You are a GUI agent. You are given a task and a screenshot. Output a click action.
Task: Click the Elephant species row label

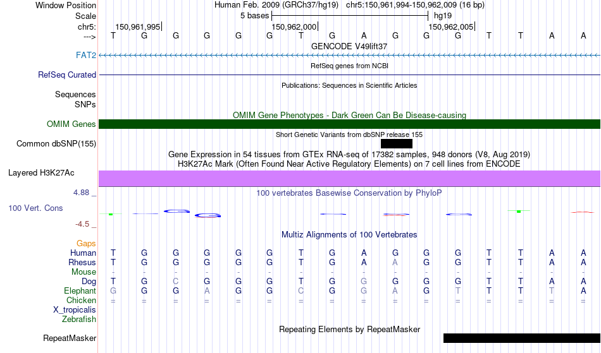(80, 290)
